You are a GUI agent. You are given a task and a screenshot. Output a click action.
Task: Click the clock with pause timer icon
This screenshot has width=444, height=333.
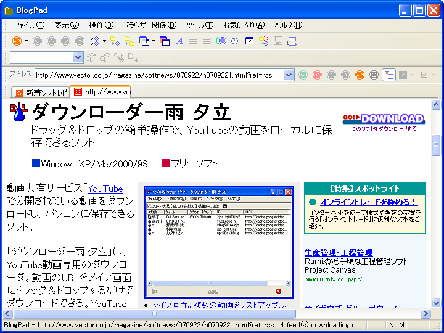[x=236, y=41]
